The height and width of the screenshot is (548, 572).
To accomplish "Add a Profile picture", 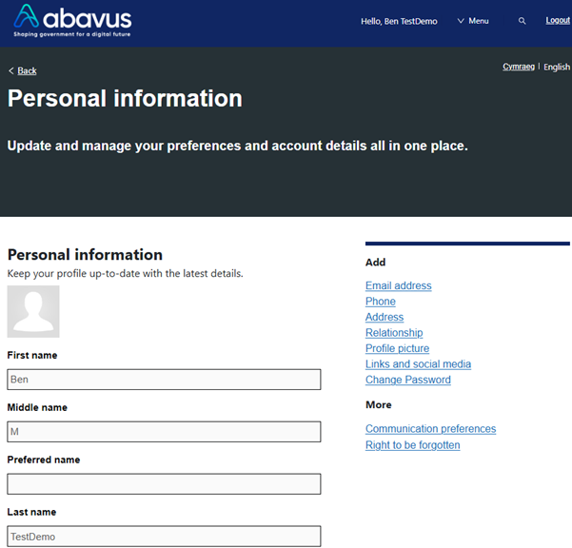I will coord(397,348).
